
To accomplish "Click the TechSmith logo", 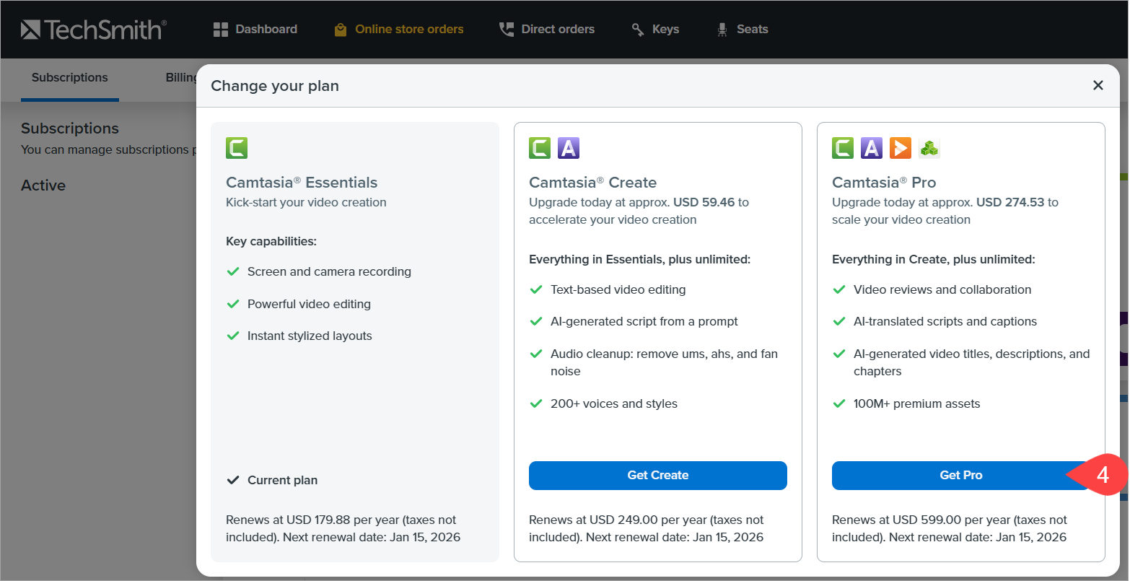I will click(x=93, y=30).
